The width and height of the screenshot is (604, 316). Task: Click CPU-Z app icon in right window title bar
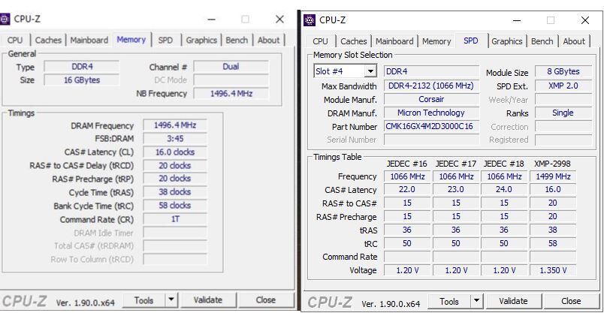tap(310, 20)
